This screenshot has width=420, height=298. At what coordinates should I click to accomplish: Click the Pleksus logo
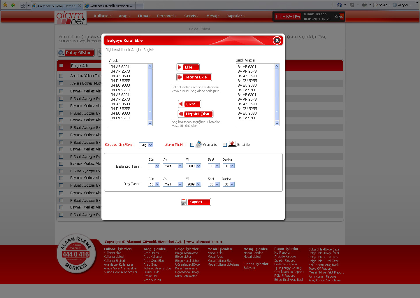288,17
